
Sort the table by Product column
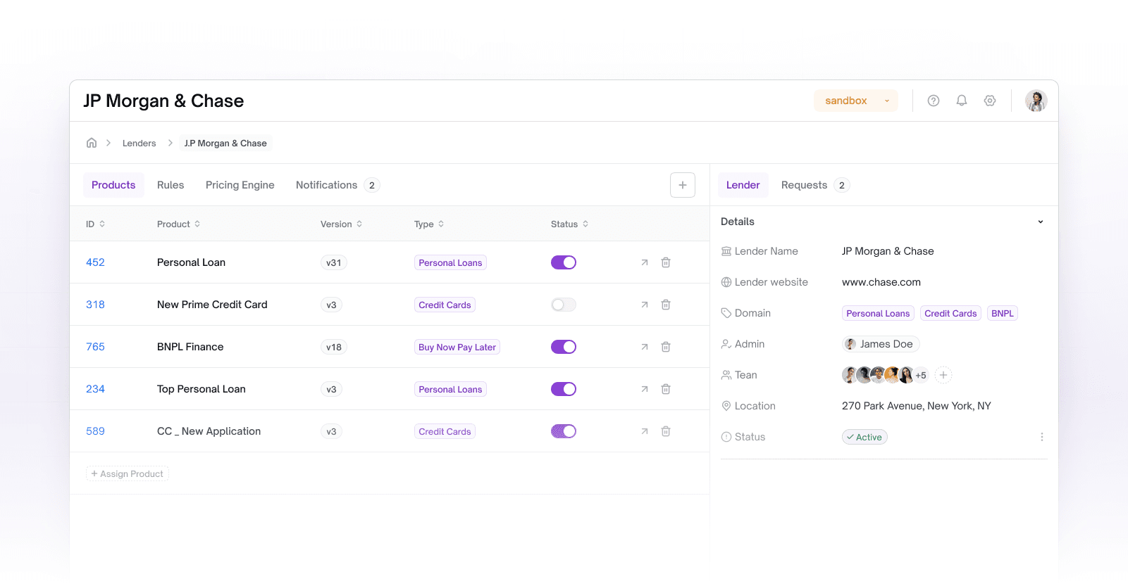(x=179, y=224)
